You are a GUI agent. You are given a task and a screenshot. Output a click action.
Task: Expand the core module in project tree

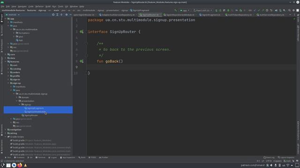click(6, 55)
